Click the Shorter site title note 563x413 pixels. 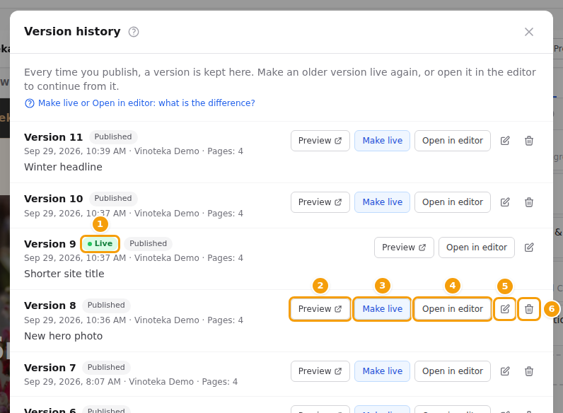[64, 274]
